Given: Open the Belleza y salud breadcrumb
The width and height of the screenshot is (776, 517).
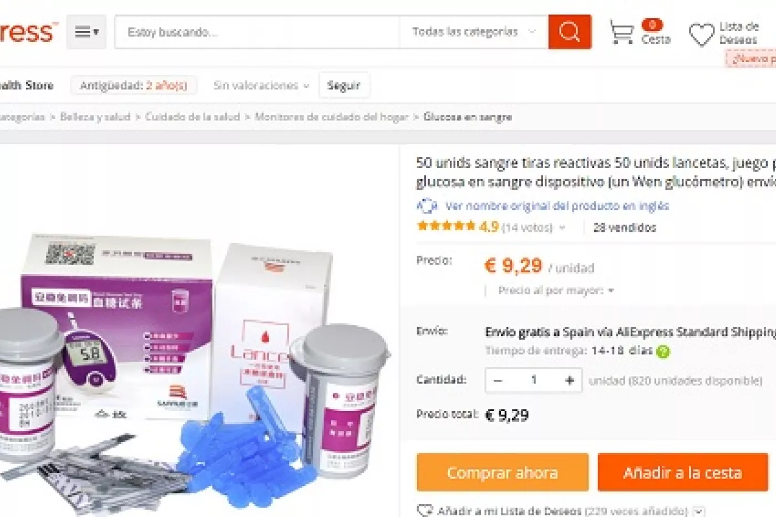Looking at the screenshot, I should pos(95,117).
